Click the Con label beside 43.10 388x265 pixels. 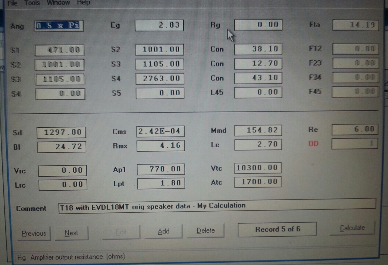click(217, 78)
